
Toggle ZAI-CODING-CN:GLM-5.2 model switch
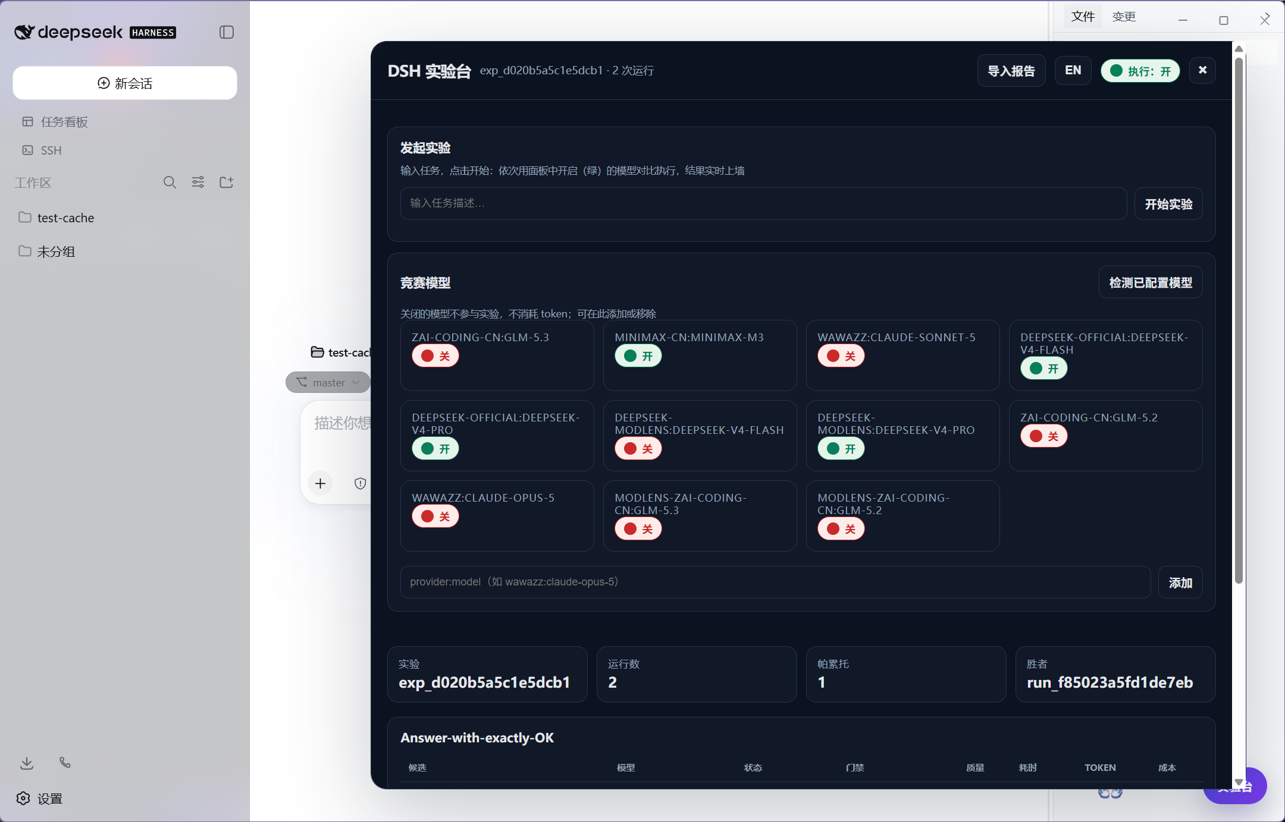[x=1044, y=436]
